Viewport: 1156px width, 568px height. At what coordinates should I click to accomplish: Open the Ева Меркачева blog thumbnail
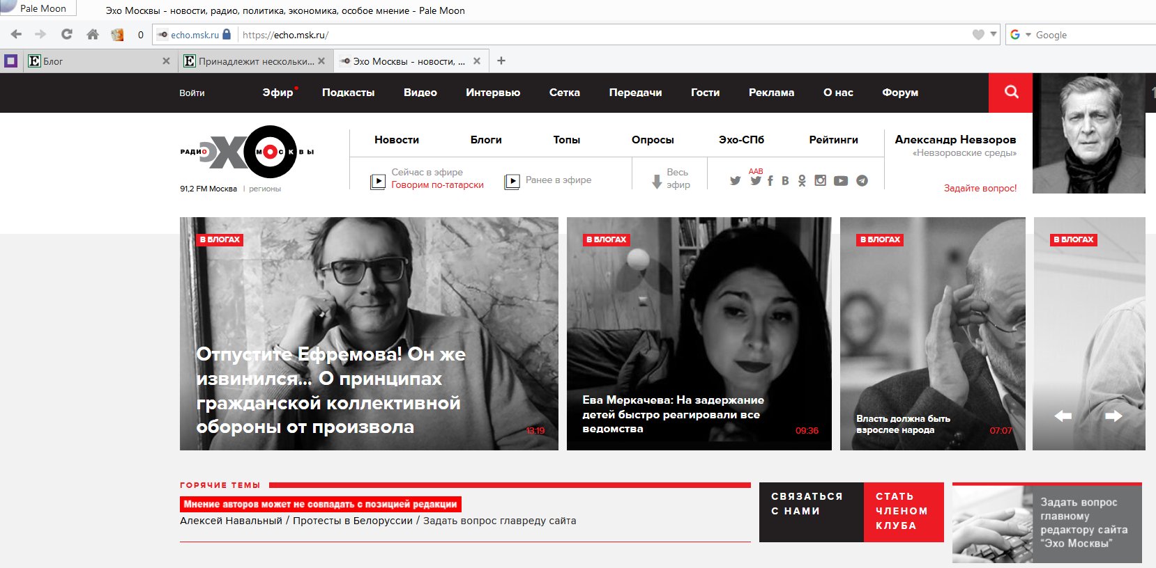pos(699,333)
